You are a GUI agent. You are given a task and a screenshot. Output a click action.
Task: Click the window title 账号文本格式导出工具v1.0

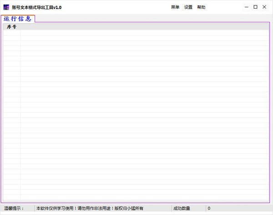point(36,7)
